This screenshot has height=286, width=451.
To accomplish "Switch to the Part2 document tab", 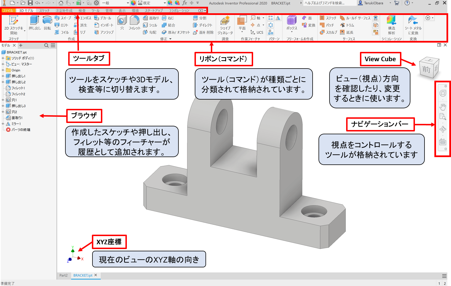I will coord(63,276).
